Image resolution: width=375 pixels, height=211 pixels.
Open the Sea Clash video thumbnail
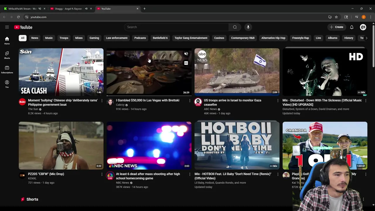coord(61,72)
